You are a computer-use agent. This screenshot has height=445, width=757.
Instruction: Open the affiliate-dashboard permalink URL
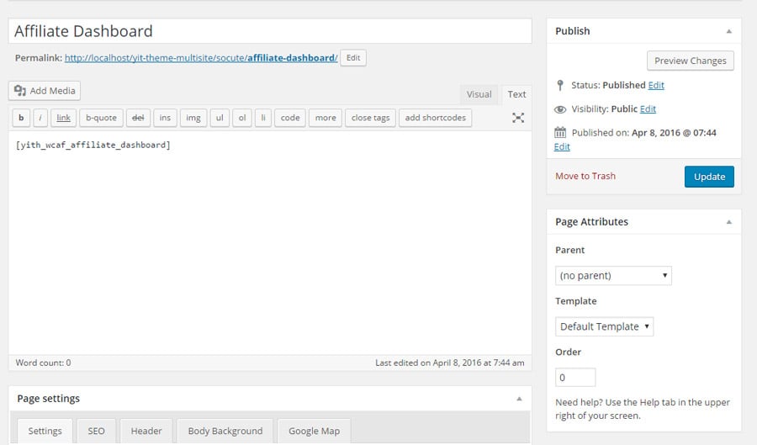pos(201,58)
